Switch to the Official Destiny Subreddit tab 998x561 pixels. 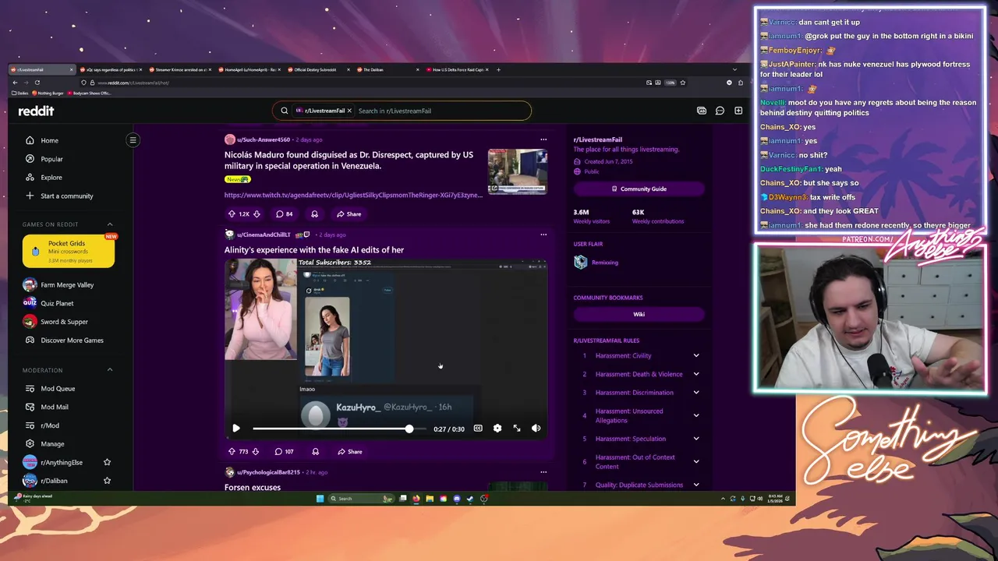click(318, 70)
